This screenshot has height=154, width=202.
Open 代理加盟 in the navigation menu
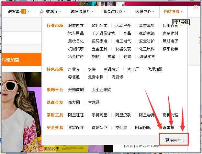[155, 69]
